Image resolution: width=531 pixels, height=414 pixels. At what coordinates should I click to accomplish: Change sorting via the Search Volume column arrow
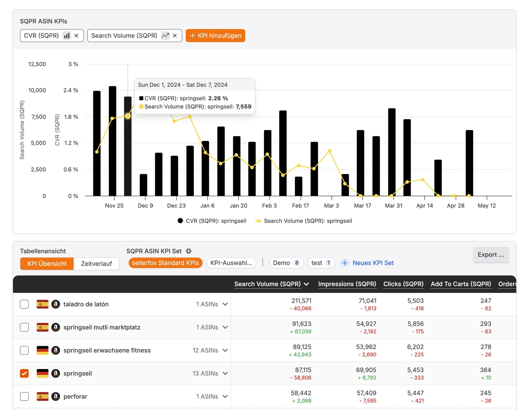[307, 284]
